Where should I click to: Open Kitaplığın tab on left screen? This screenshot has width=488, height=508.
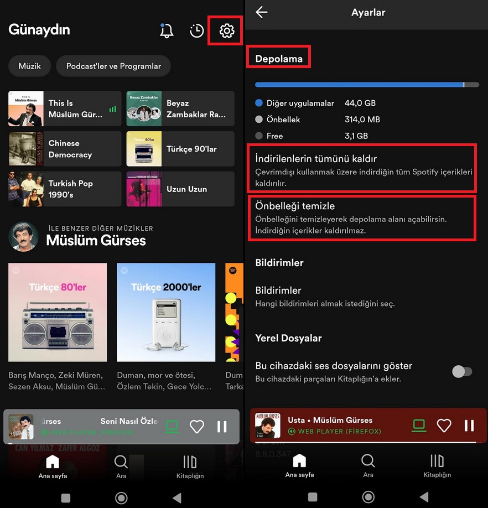[190, 467]
